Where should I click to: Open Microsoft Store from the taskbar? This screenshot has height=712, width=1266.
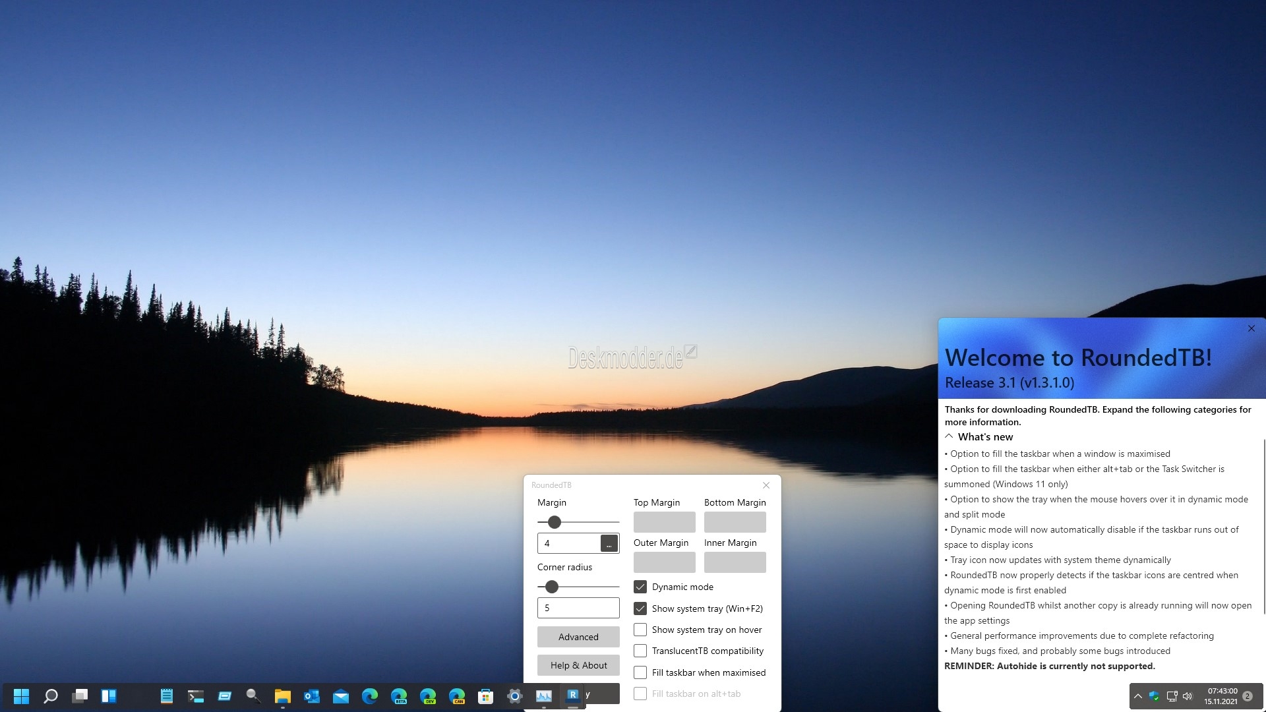(486, 696)
